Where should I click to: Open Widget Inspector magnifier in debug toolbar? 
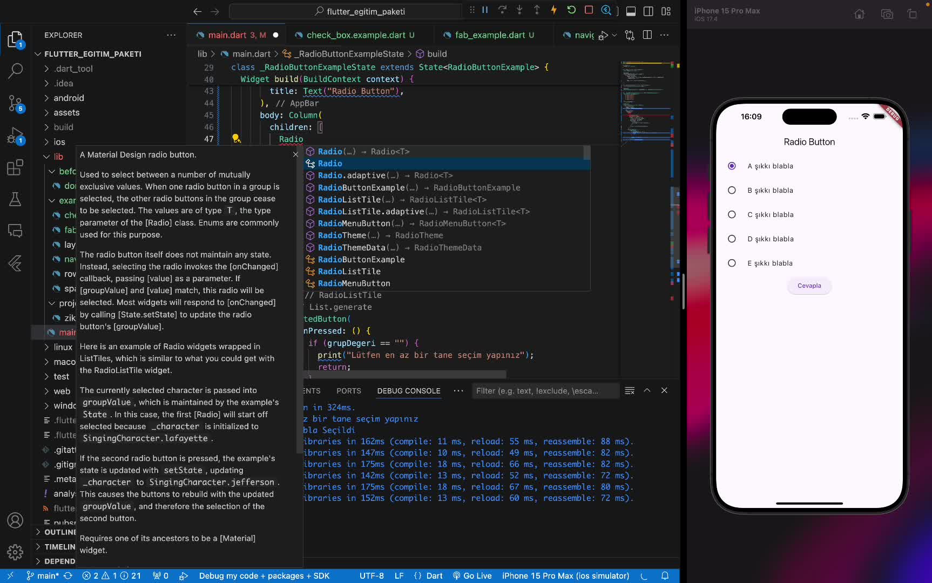click(x=606, y=10)
